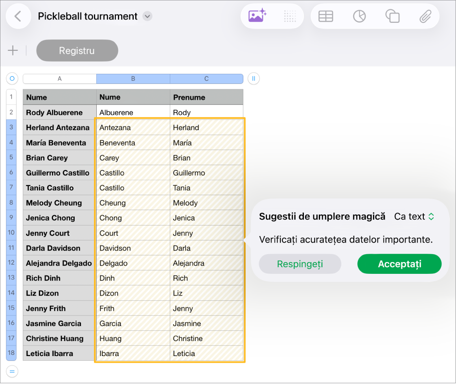Screen dimensions: 456x384
Task: Add a new sheet with plus icon
Action: click(x=13, y=50)
